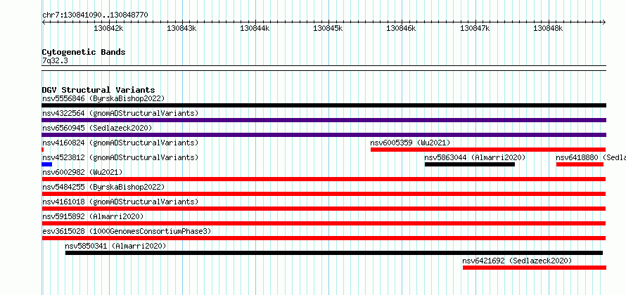Click the nsv5850341 Almarri2020 label
626x295 pixels.
coord(115,246)
